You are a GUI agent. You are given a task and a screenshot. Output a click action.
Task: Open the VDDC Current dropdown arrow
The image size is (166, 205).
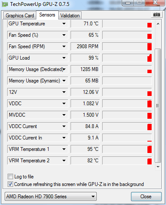64,126
